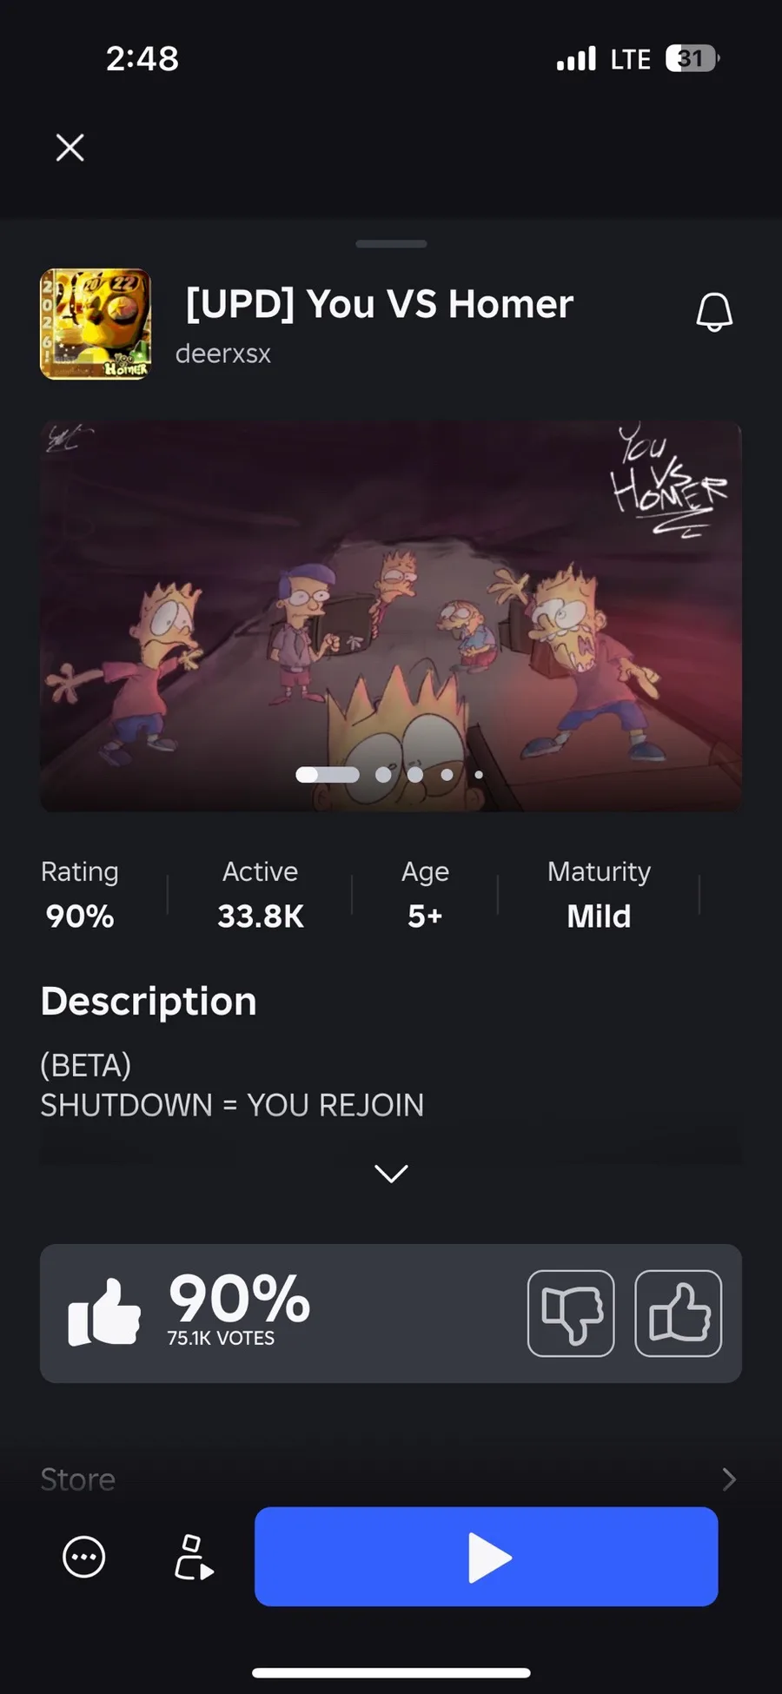Tap the thumbs up like button
The height and width of the screenshot is (1694, 782).
coord(679,1313)
